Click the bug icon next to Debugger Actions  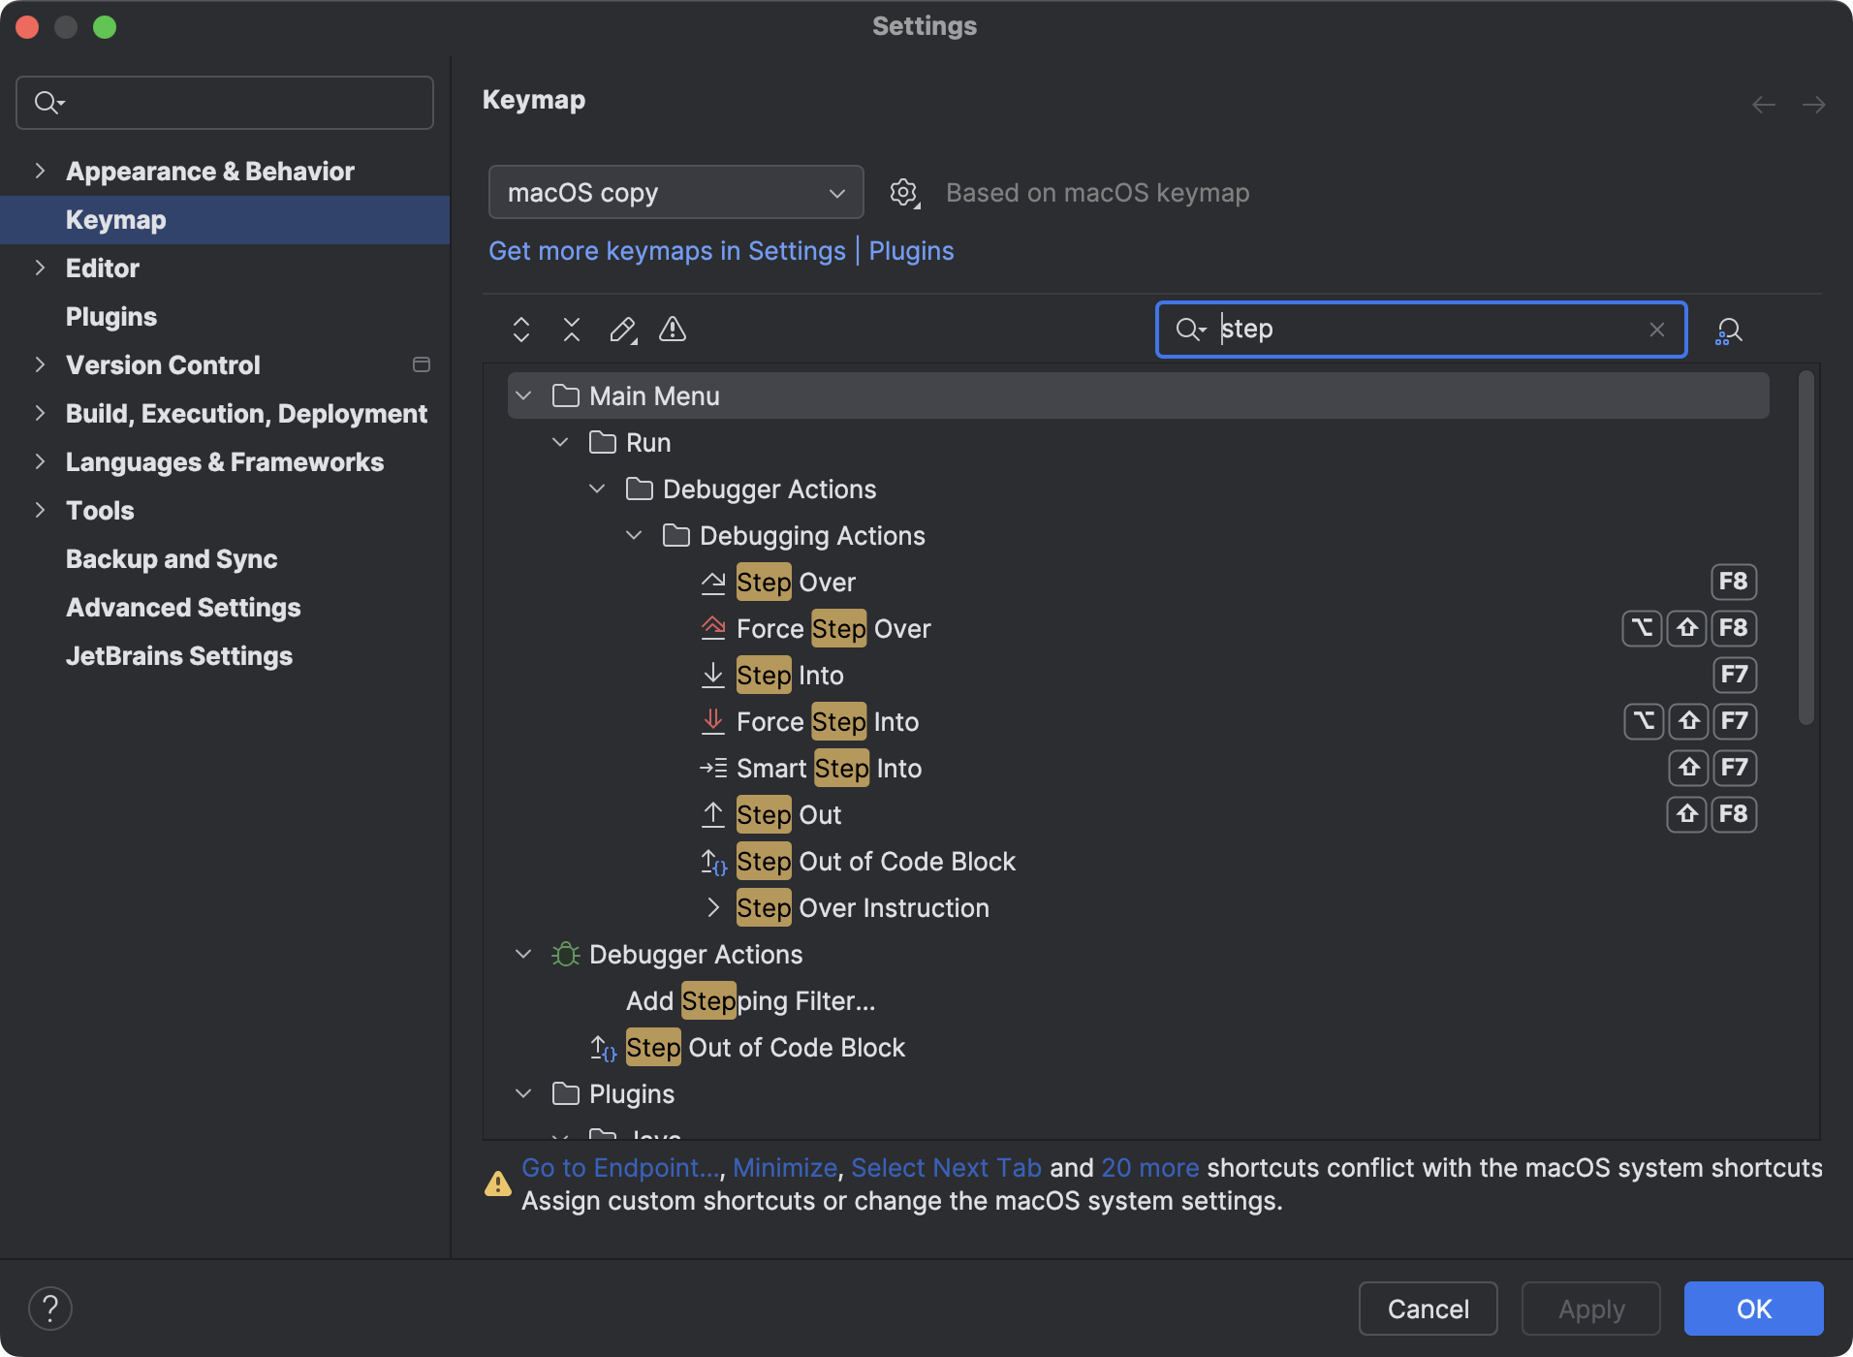(x=565, y=954)
